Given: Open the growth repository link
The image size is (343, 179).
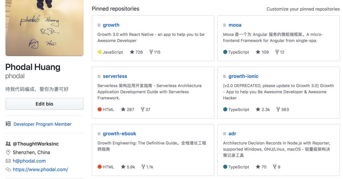Looking at the screenshot, I should [111, 25].
